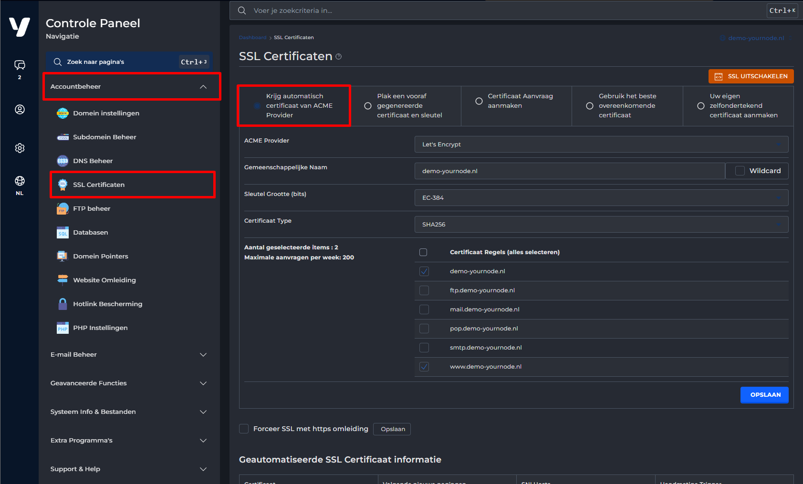Click the icon on SSL Uitschakelen button
Viewport: 803px width, 484px height.
point(719,76)
